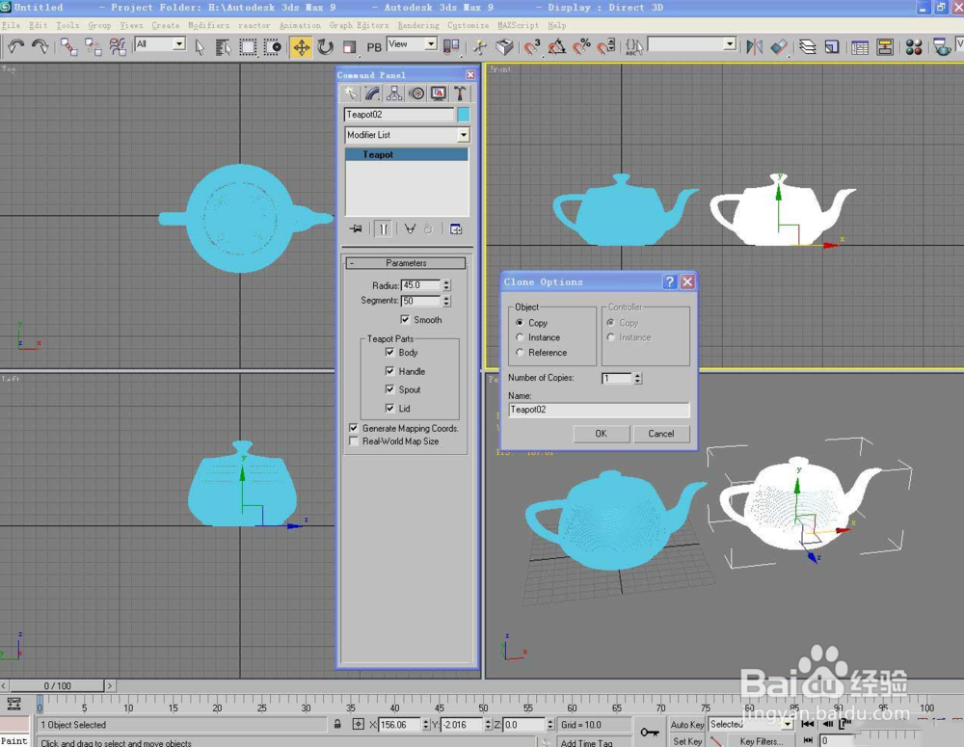
Task: Click Configure Modifier Sets icon
Action: pyautogui.click(x=456, y=228)
